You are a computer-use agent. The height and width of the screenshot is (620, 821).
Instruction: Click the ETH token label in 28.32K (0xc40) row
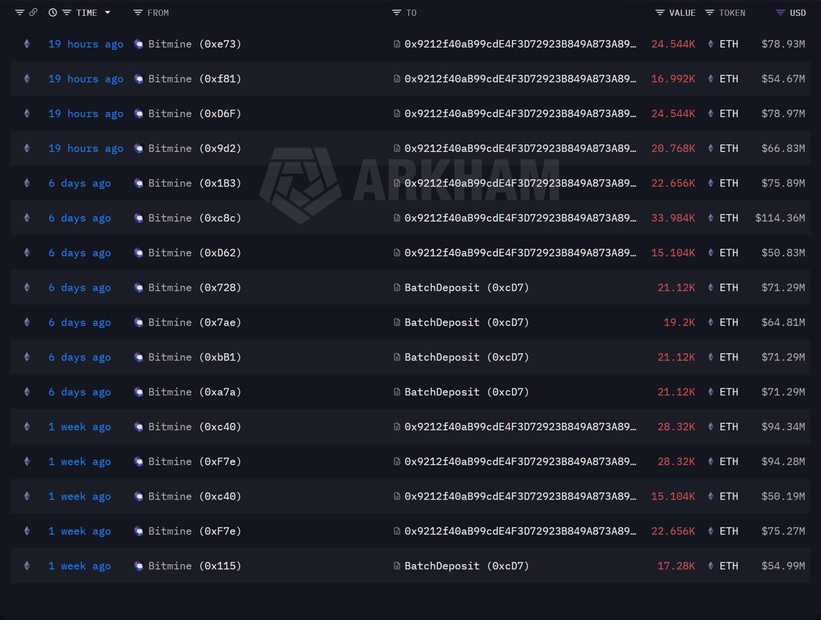729,426
